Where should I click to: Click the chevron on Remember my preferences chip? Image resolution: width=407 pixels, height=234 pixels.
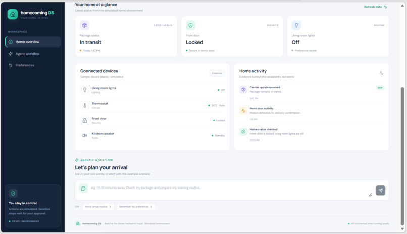(x=151, y=207)
